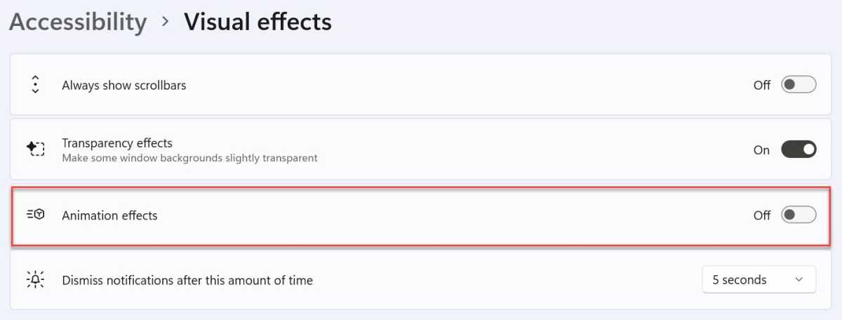
Task: Click the breadcrumb chevron separator
Action: [x=166, y=22]
